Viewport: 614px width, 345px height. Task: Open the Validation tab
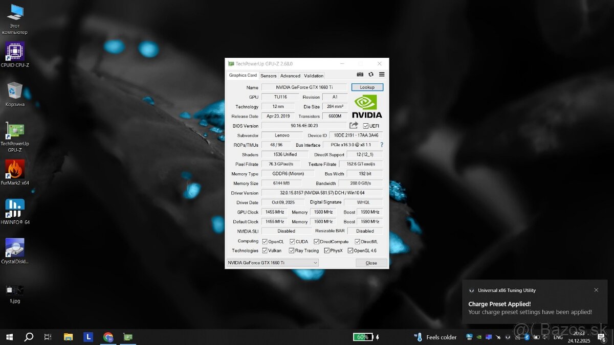(x=313, y=75)
